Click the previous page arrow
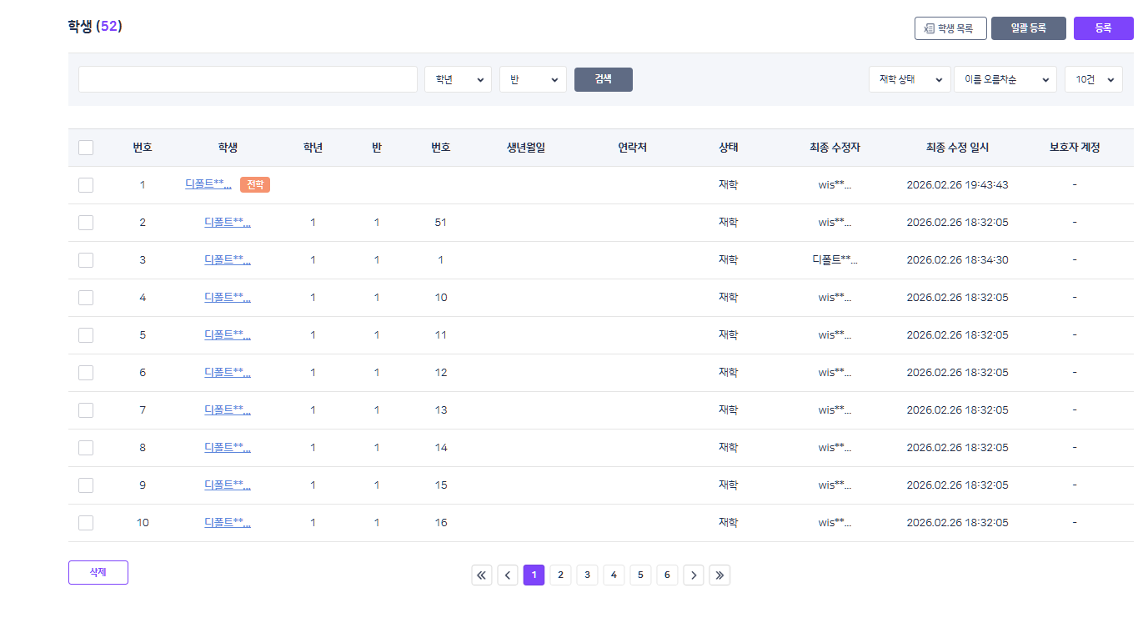The image size is (1148, 633). (508, 575)
